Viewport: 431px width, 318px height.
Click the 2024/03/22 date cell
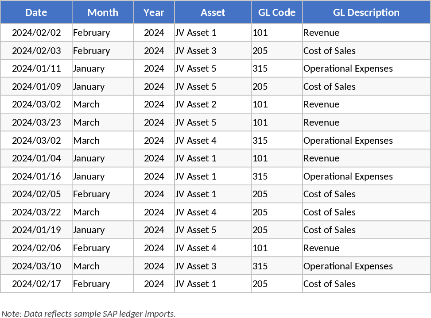click(x=36, y=212)
